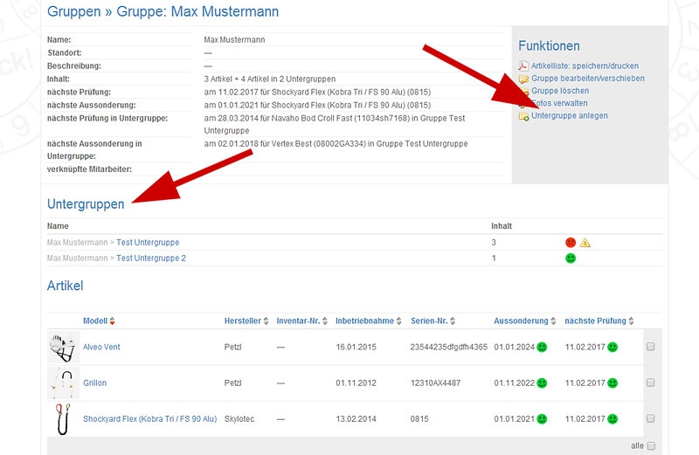Click green nächste Prüfung smiley in Grillon row

[x=612, y=383]
